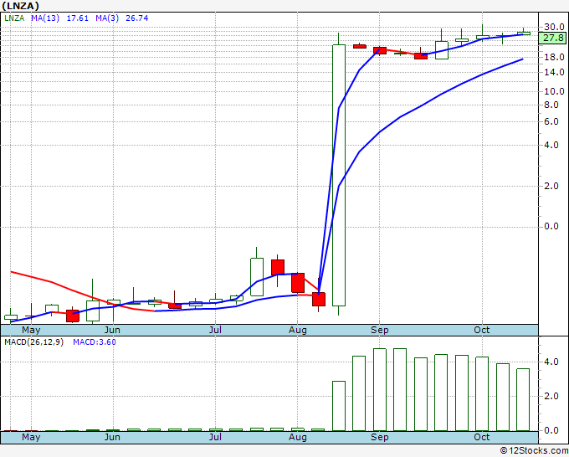
Task: Click the MACD:3.60 value text
Action: 95,342
